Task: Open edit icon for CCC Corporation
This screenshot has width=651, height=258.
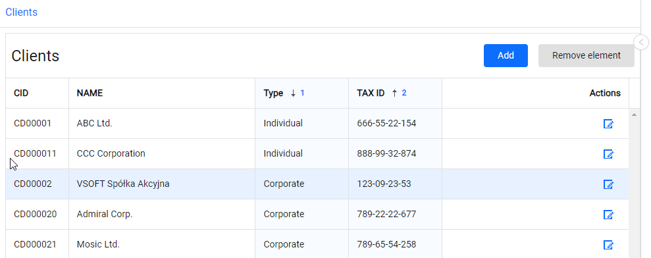Action: click(608, 154)
